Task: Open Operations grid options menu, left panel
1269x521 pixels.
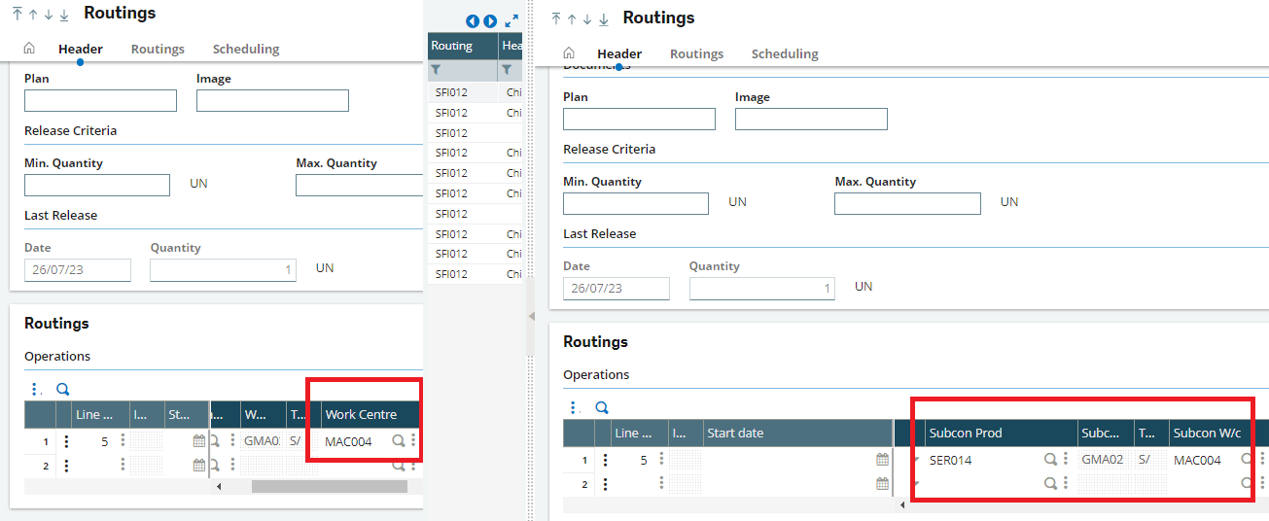Action: click(35, 389)
